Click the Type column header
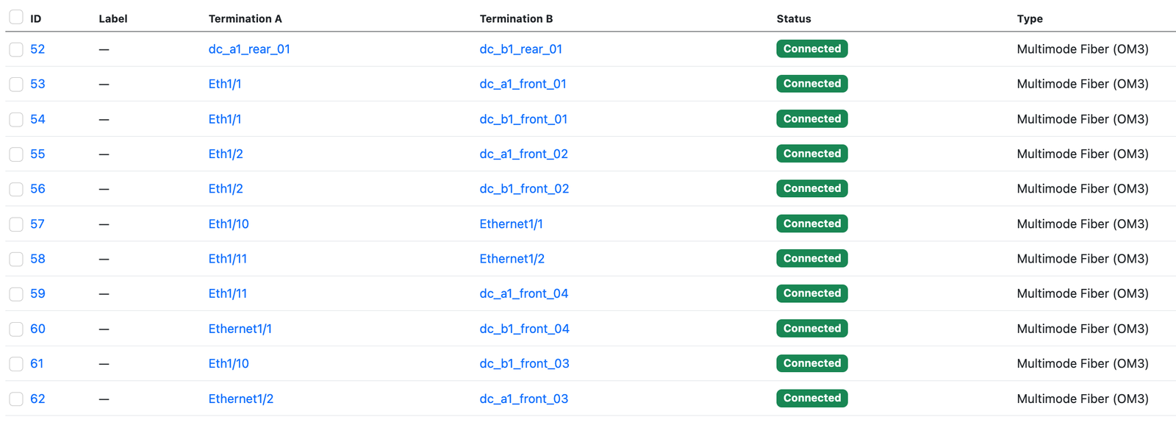The width and height of the screenshot is (1176, 425). point(1030,19)
